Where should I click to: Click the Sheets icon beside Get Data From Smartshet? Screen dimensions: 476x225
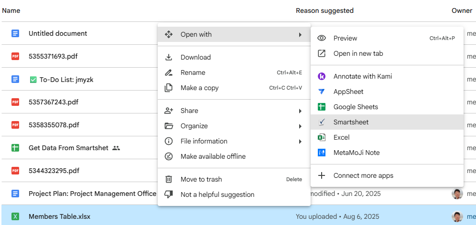click(15, 148)
